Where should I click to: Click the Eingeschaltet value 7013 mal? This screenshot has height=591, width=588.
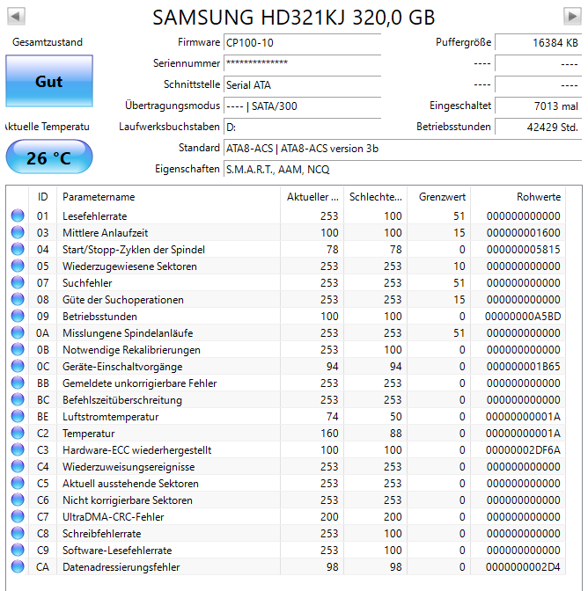tap(538, 106)
